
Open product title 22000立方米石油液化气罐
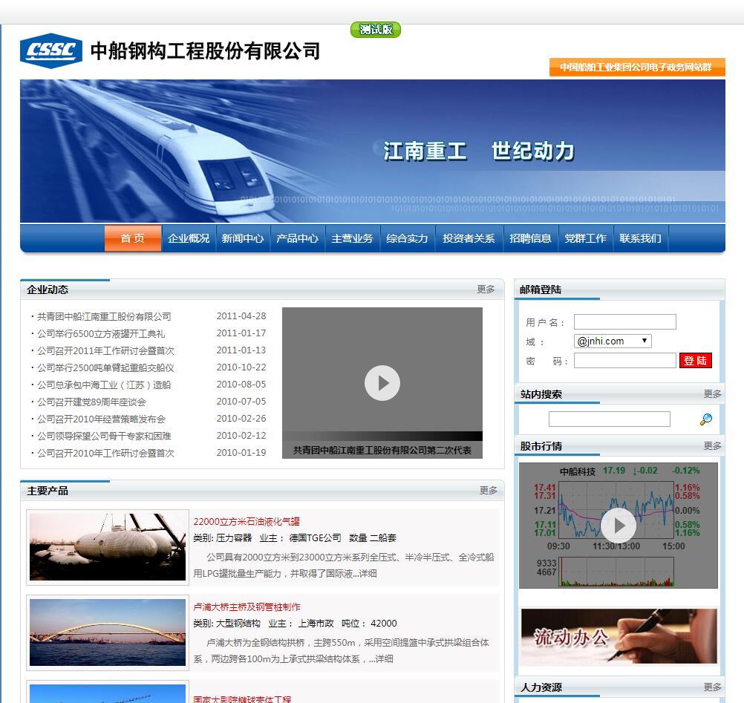[247, 521]
